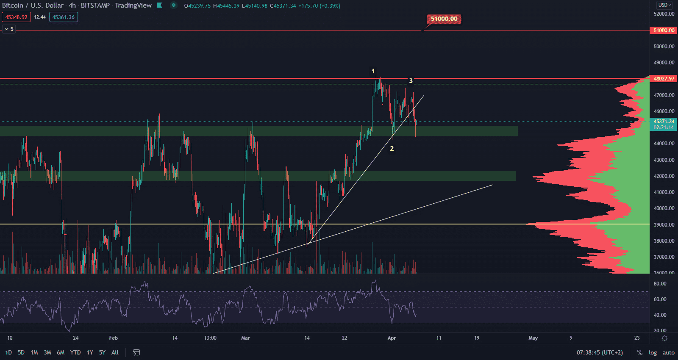Select the wave label 3 marker
678x360 pixels.
click(411, 81)
